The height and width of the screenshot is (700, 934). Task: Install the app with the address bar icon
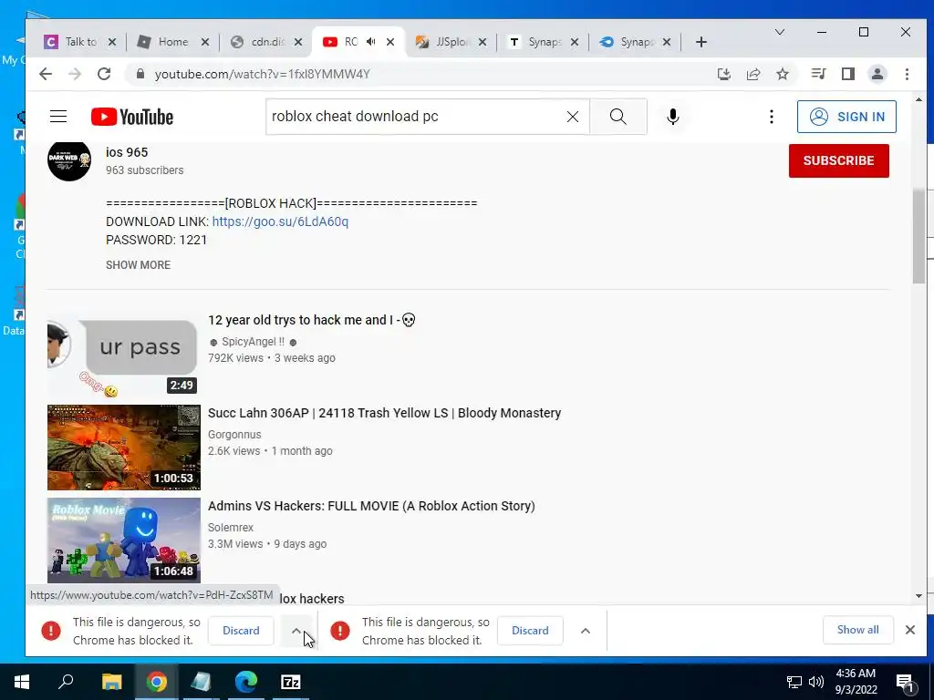[723, 74]
